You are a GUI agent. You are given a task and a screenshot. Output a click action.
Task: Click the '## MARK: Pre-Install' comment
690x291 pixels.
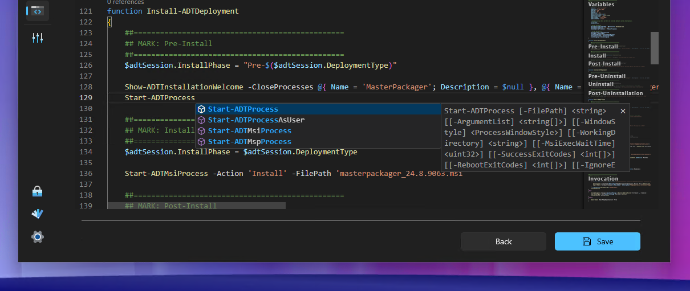tap(168, 44)
